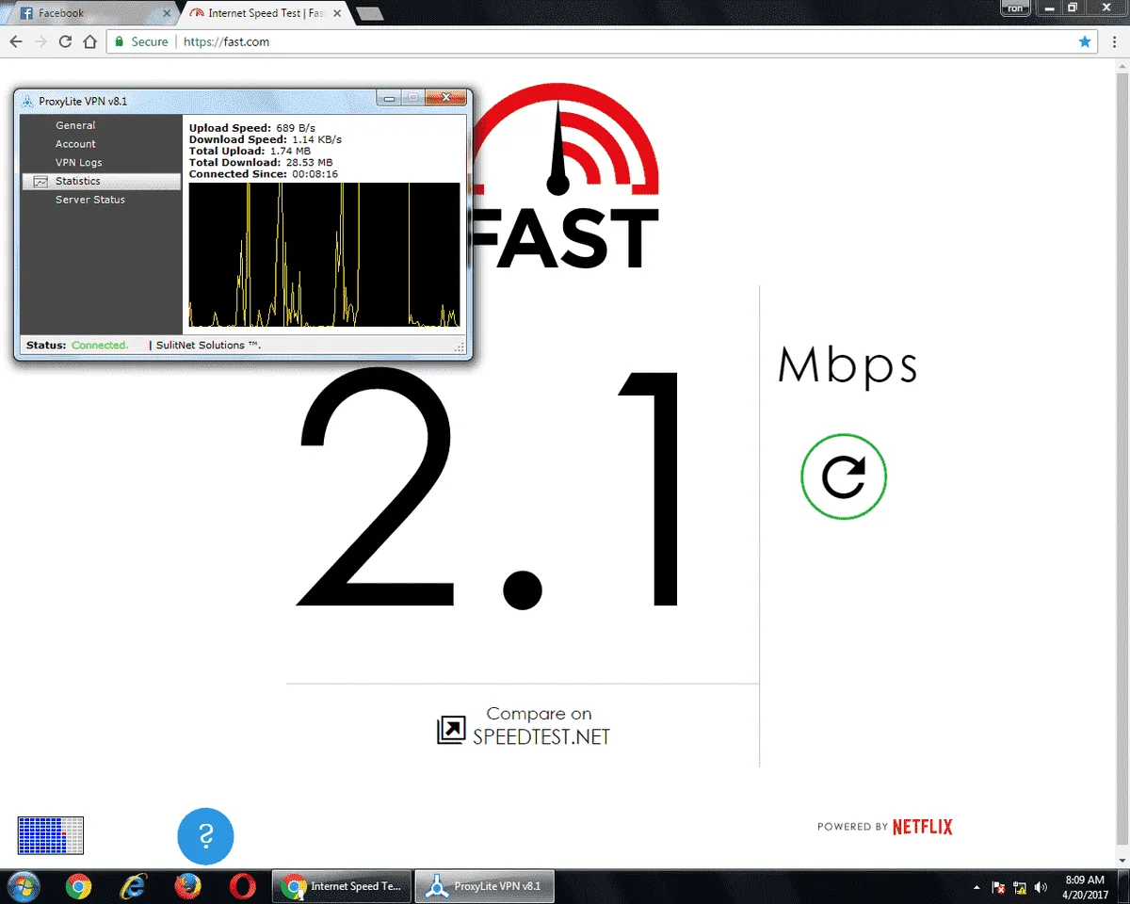Click the ProxyLite VPN title bar icon
Viewport: 1130px width, 904px height.
[28, 101]
